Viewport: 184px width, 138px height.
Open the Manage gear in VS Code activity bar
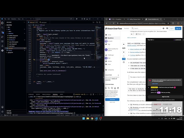click(2, 112)
